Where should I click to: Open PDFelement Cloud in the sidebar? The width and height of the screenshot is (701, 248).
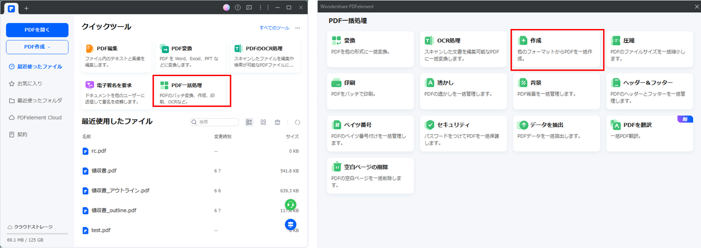click(x=35, y=118)
